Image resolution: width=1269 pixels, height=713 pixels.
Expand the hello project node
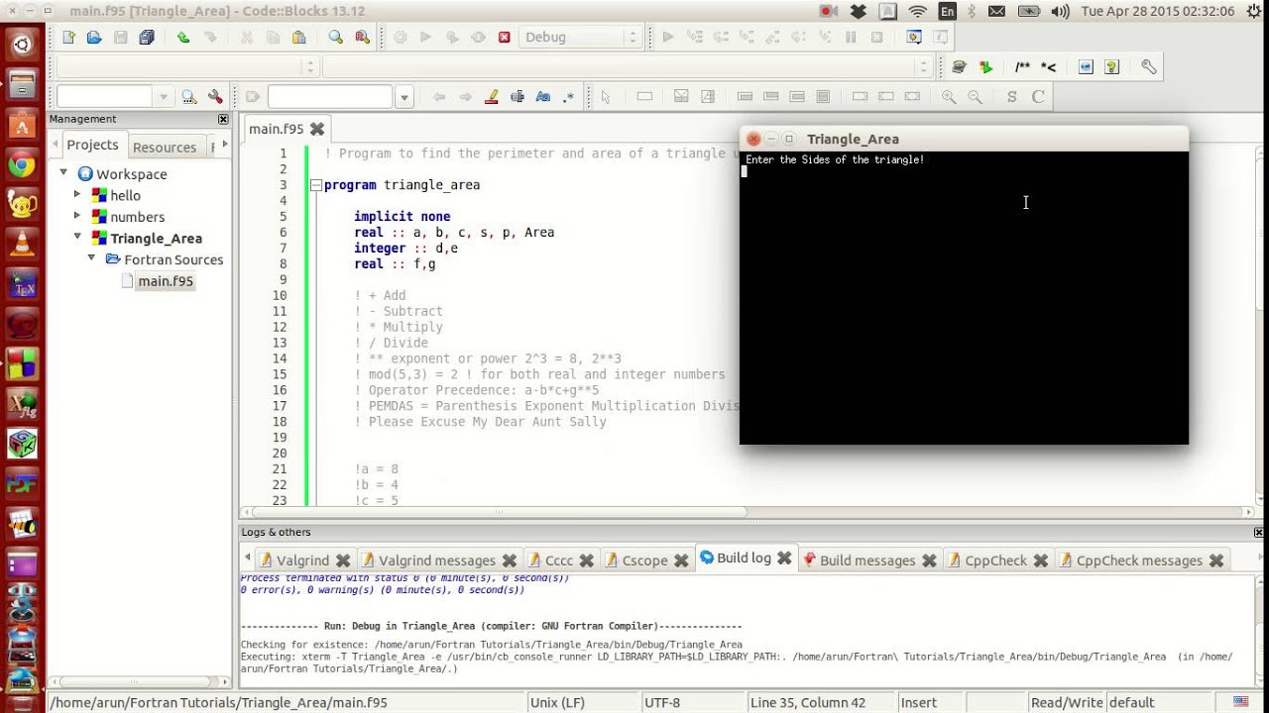tap(77, 195)
